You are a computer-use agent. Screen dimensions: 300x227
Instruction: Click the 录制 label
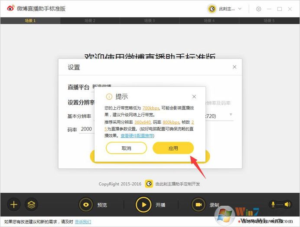214,205
